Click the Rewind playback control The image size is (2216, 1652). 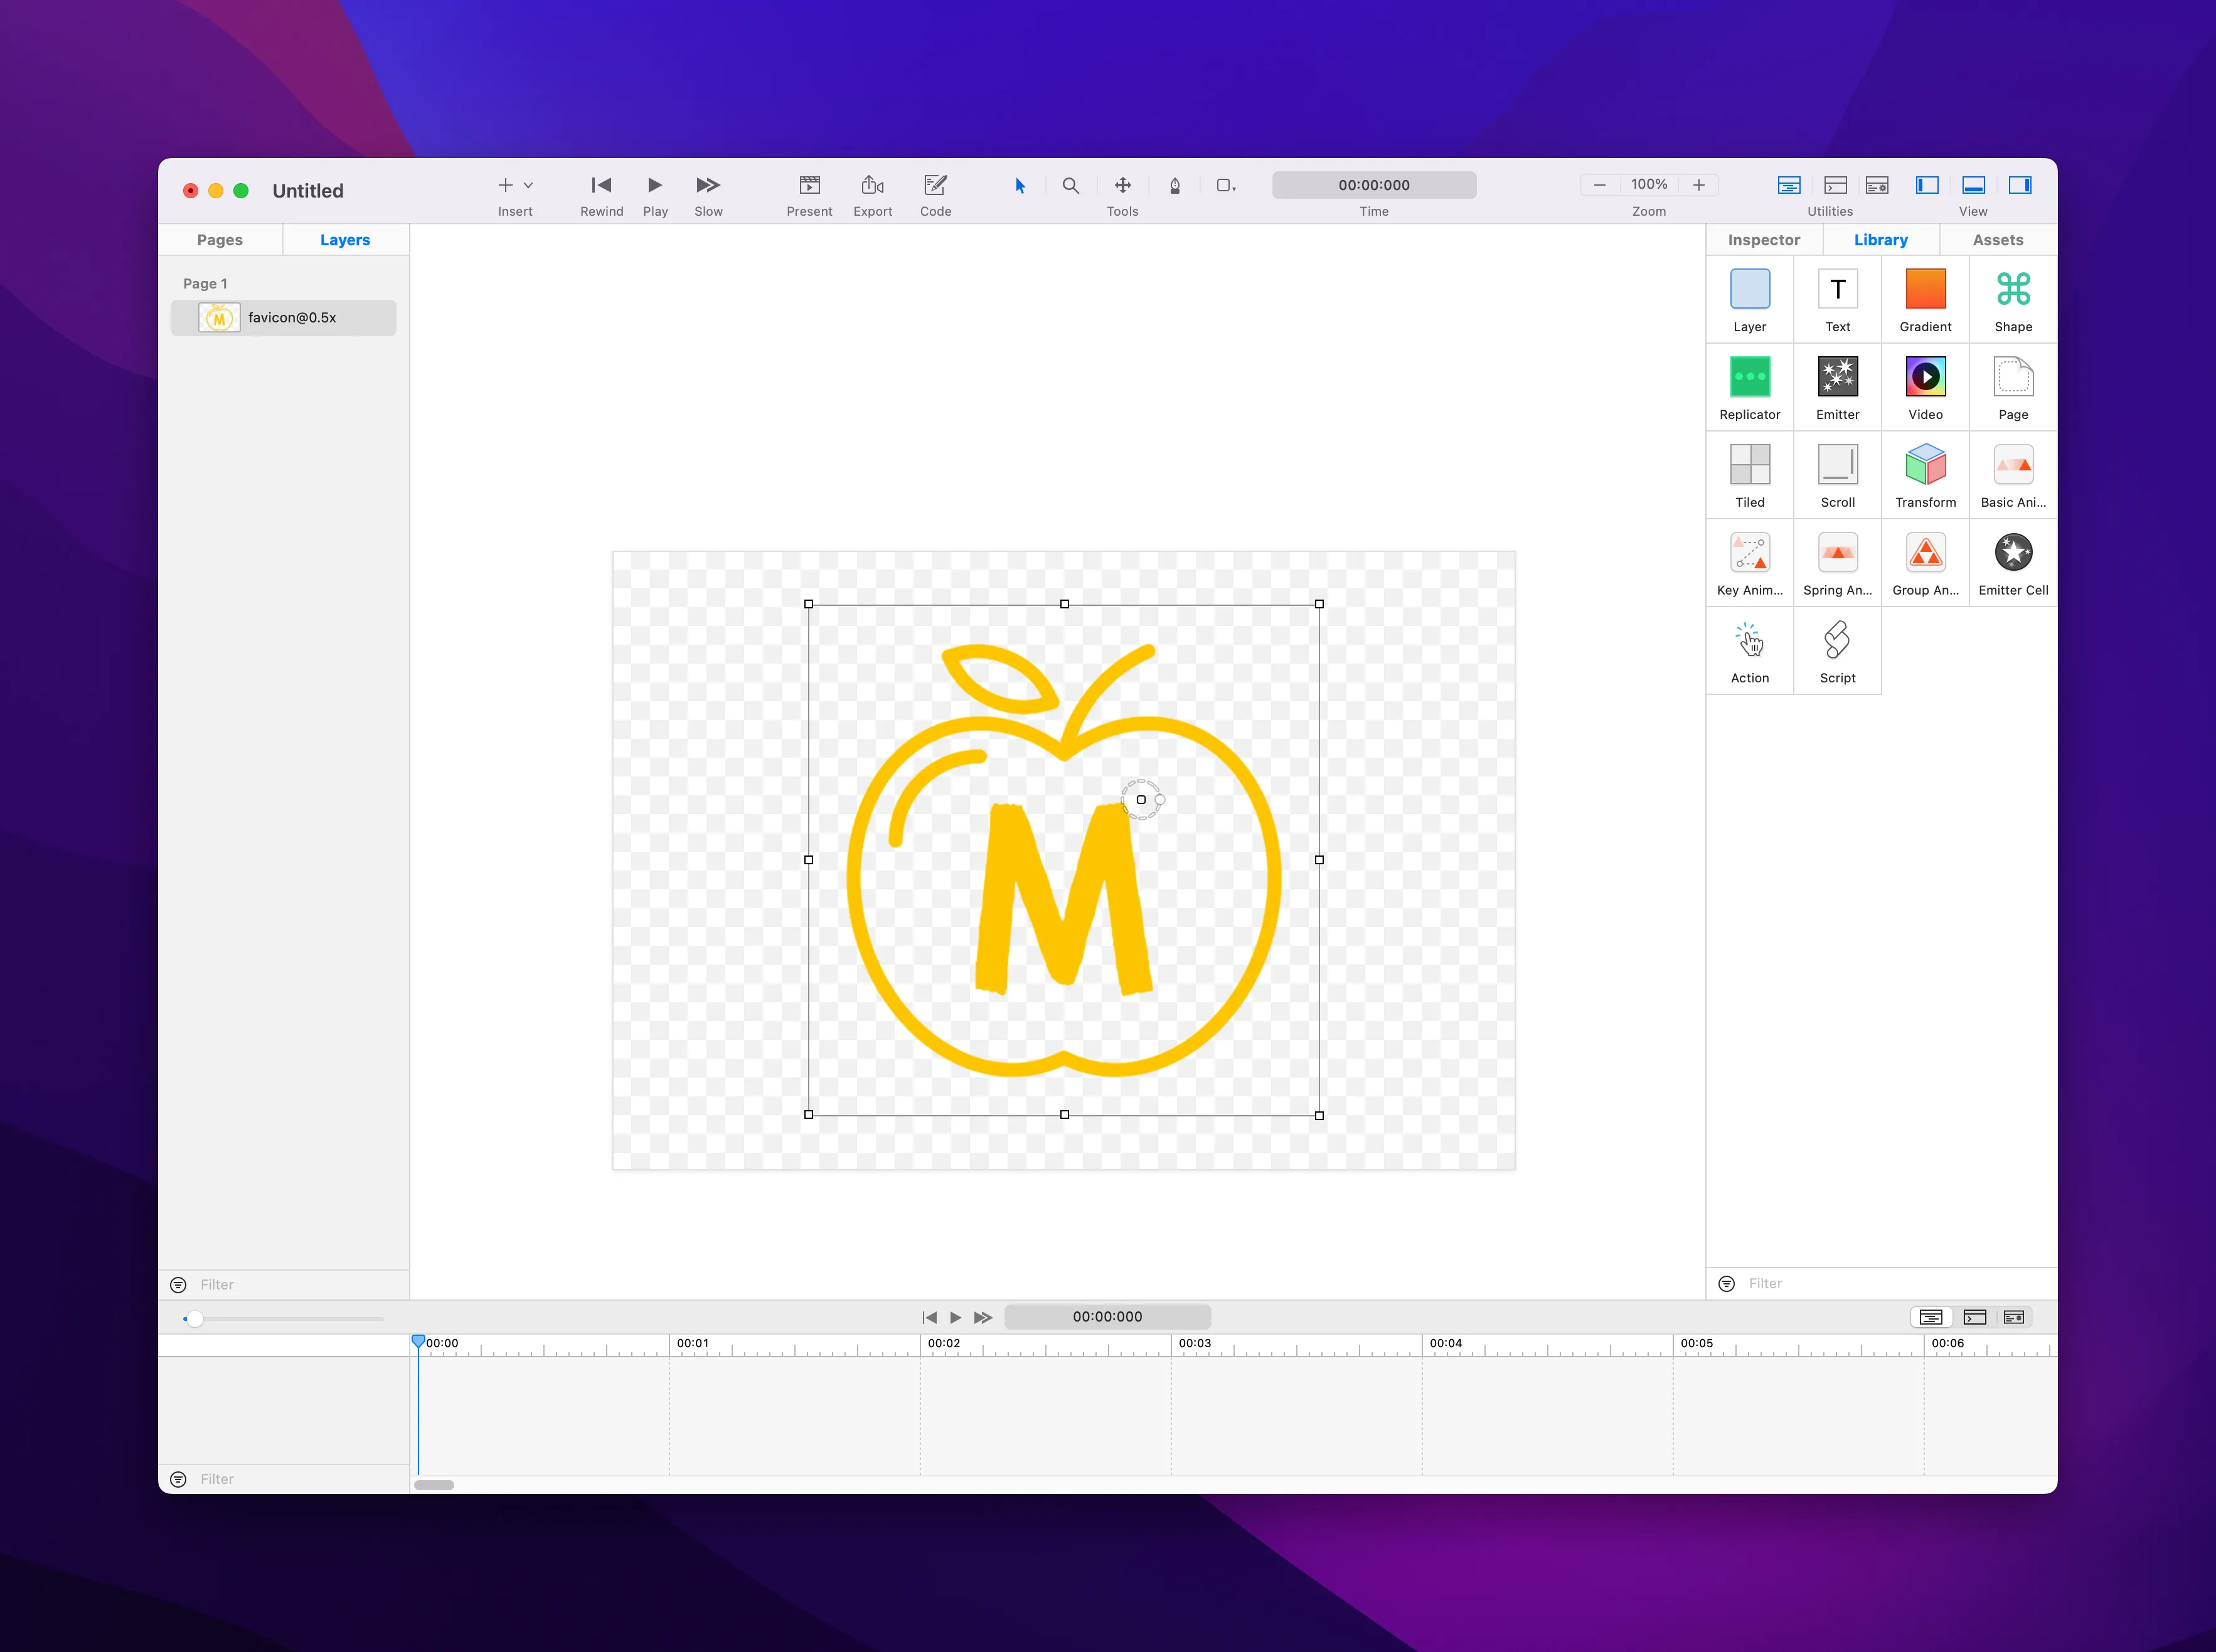click(601, 185)
